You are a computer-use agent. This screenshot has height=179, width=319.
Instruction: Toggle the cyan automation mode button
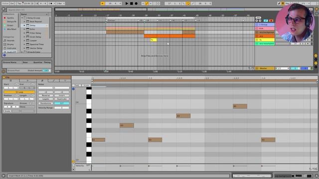coord(266,21)
